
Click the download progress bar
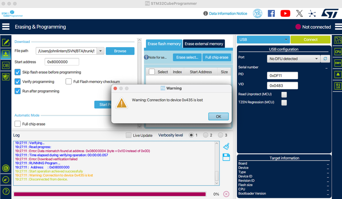pyautogui.click(x=110, y=194)
